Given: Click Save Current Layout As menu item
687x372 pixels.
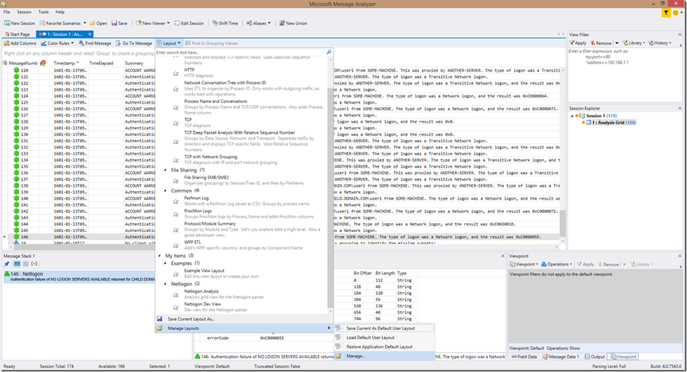Looking at the screenshot, I should pos(244,318).
